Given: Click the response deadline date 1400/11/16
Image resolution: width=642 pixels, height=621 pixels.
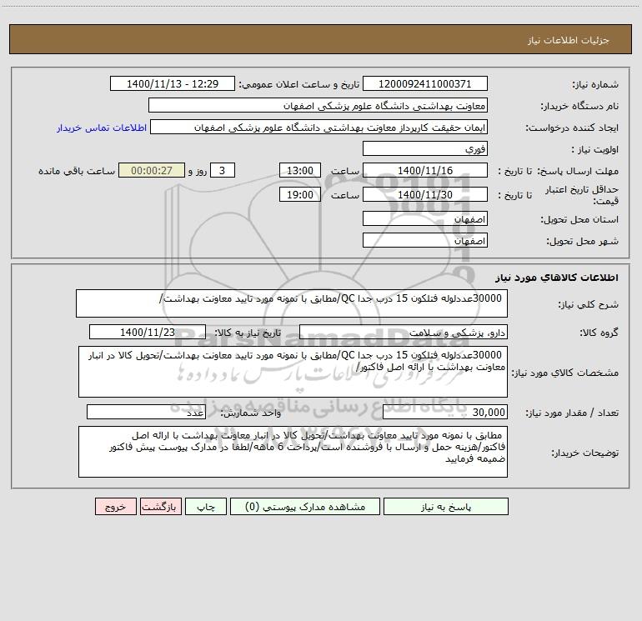Looking at the screenshot, I should tap(425, 170).
